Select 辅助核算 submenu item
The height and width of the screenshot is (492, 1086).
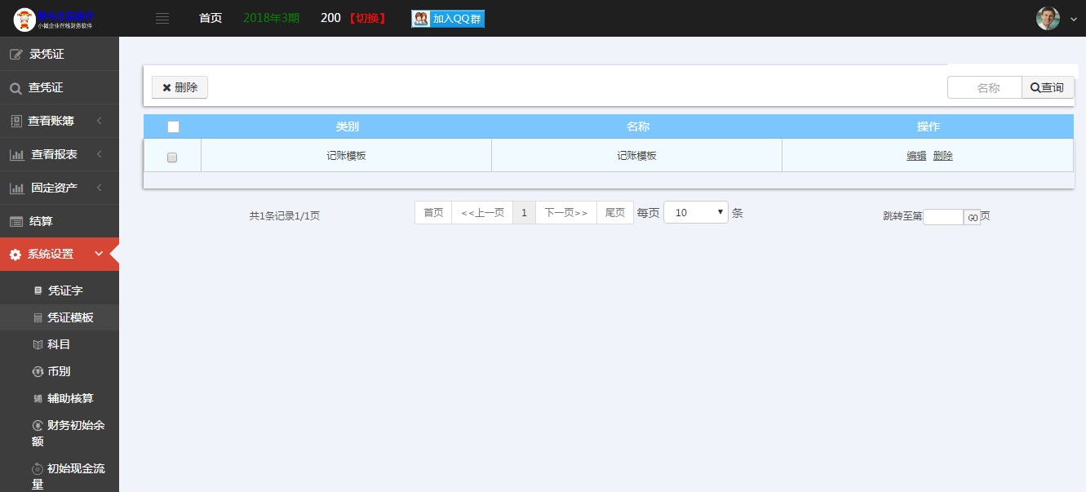[60, 398]
